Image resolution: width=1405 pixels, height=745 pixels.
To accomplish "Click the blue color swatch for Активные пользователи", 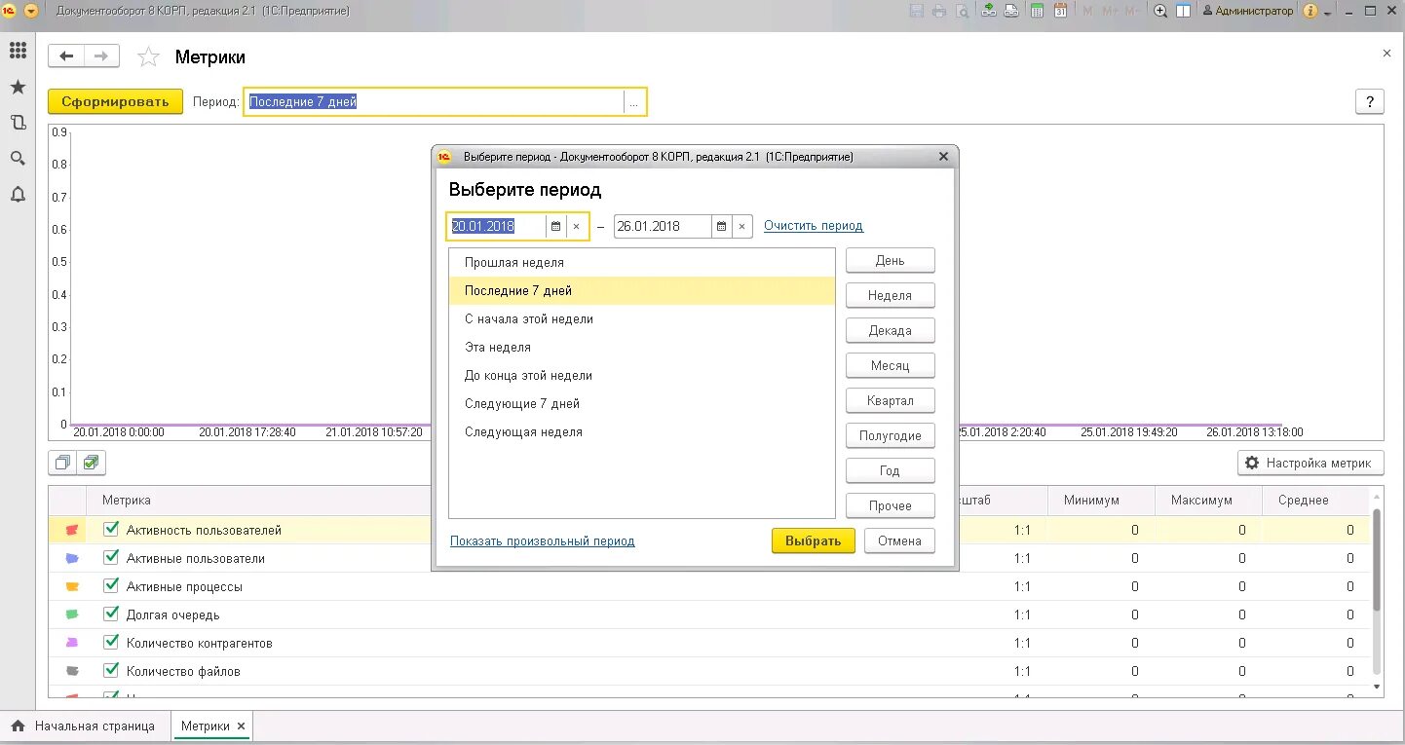I will pyautogui.click(x=71, y=559).
